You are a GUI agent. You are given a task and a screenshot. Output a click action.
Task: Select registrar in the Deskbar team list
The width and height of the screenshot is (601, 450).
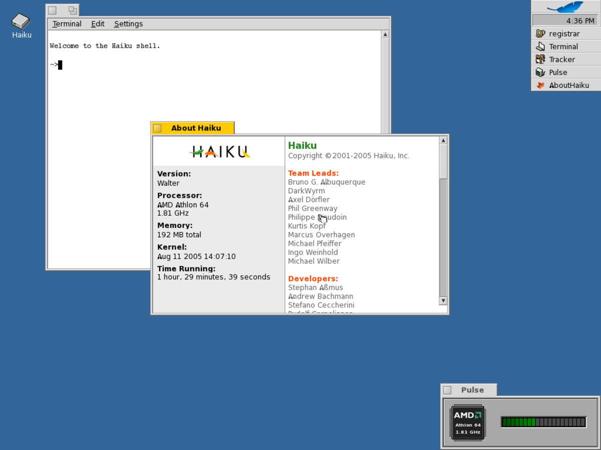point(565,33)
